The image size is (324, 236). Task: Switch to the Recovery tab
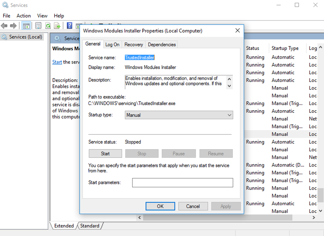[x=134, y=44]
